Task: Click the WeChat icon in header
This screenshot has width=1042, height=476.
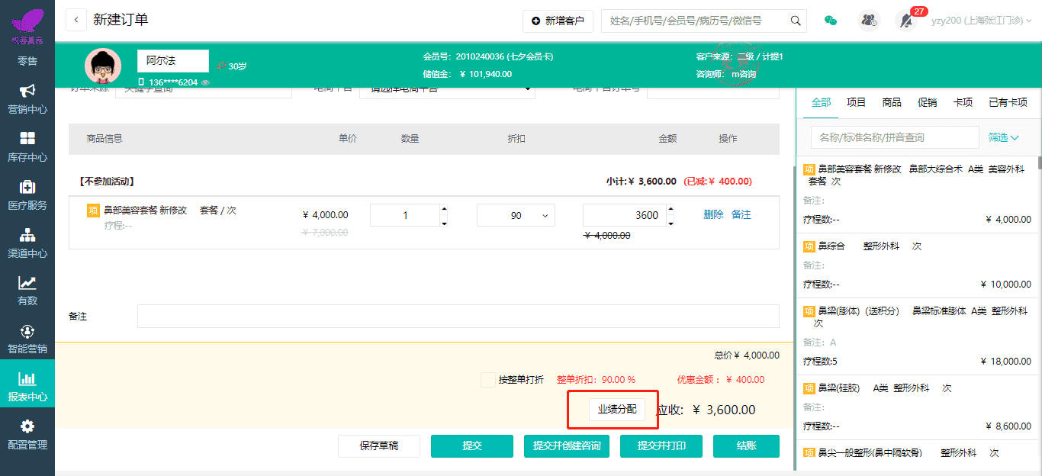Action: pos(831,21)
